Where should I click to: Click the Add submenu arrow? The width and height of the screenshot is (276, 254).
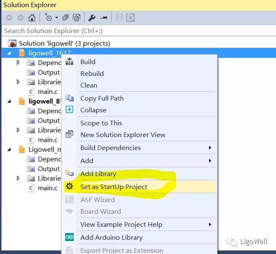click(210, 161)
